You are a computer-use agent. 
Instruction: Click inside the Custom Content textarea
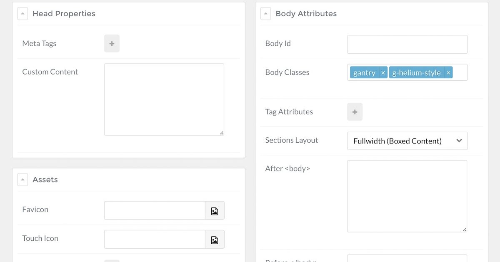point(164,99)
